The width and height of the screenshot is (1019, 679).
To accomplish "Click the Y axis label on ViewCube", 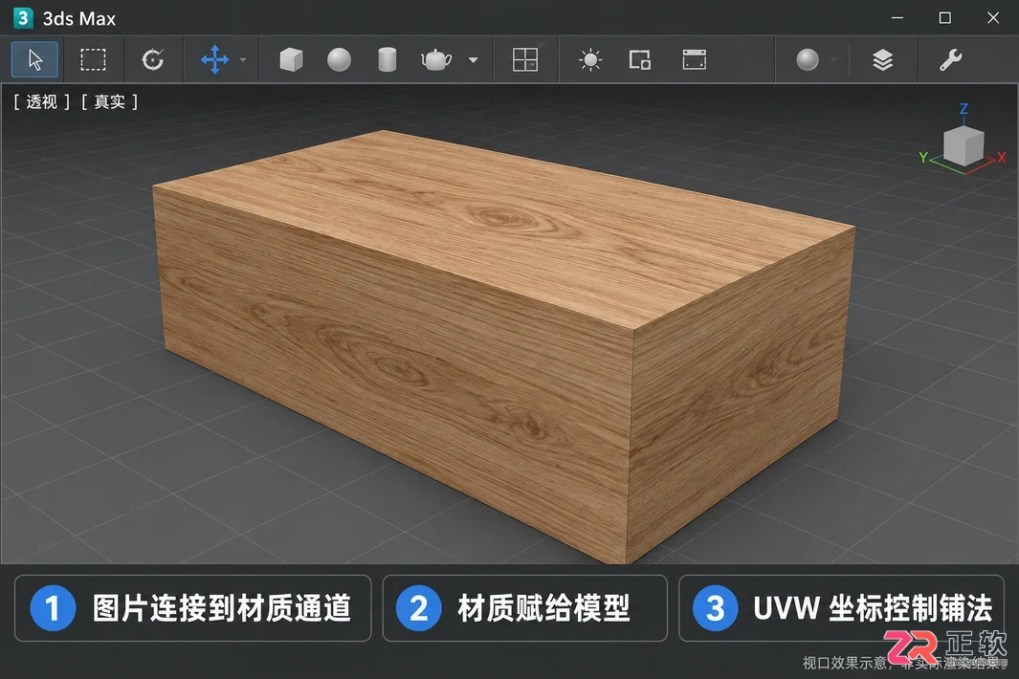I will 922,157.
